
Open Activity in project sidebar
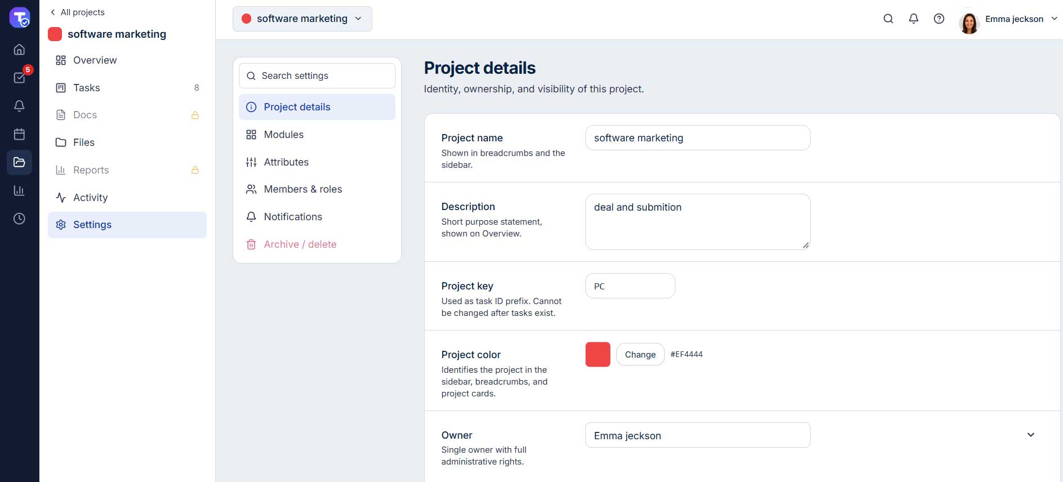point(127,198)
